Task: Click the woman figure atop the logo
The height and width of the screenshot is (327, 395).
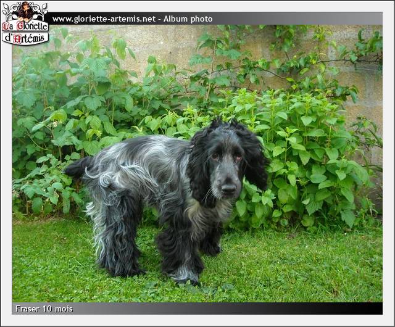Action: [25, 10]
